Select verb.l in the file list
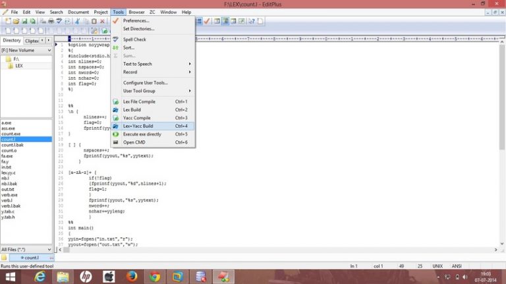 [7, 200]
